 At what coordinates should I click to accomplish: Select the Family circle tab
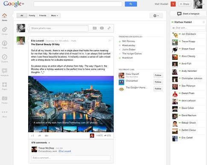click(x=32, y=15)
